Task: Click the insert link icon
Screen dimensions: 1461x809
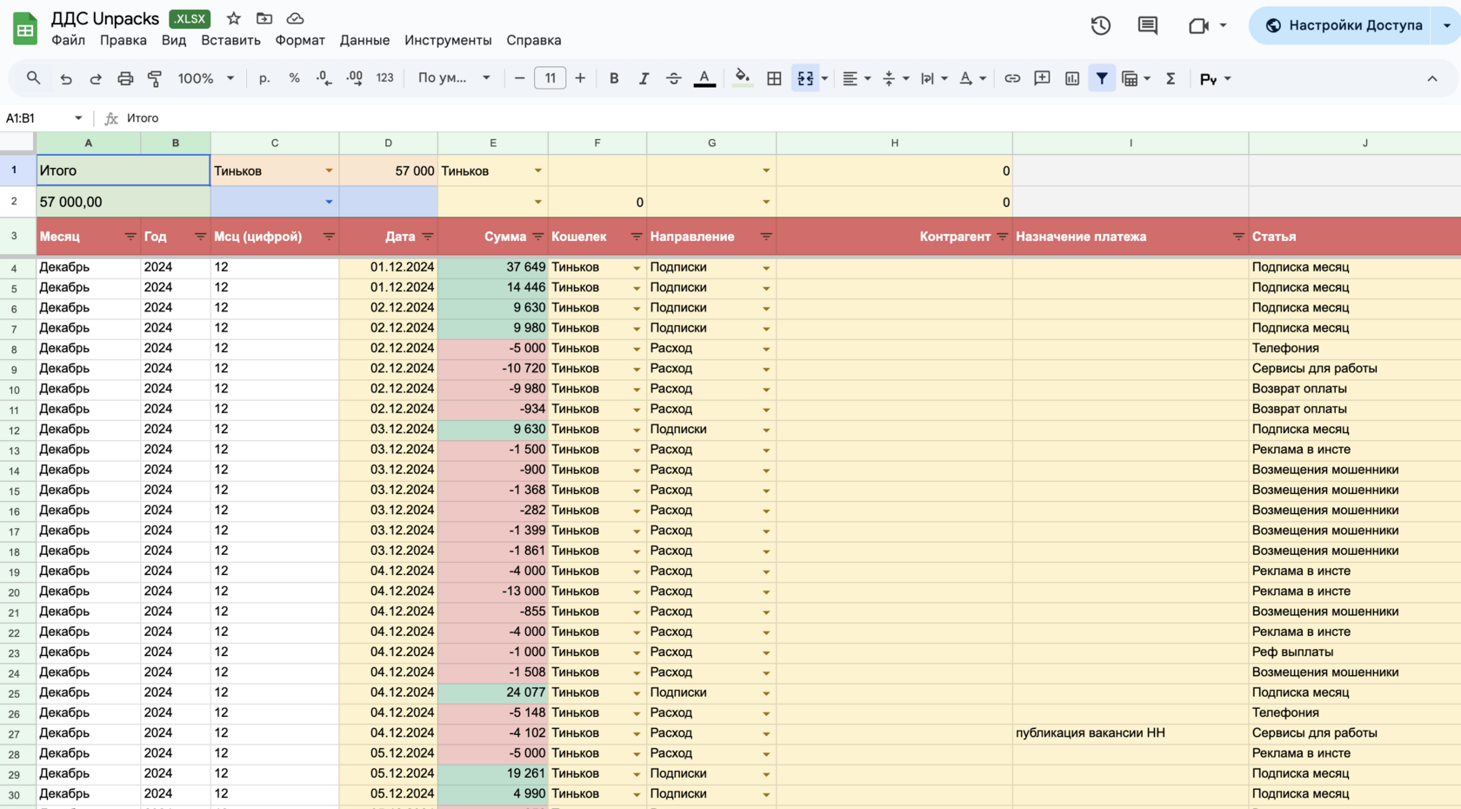Action: click(1012, 78)
